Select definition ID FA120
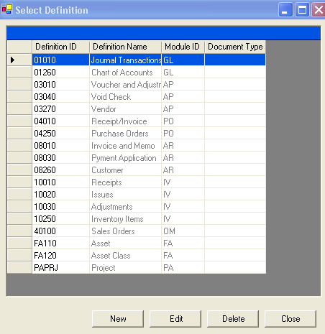Viewport: 325px width, 334px height. (60, 256)
